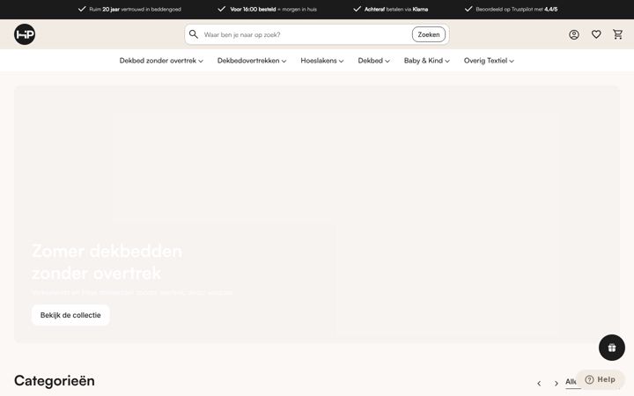Expand the Dekbedovertrekken dropdown

[x=252, y=61]
